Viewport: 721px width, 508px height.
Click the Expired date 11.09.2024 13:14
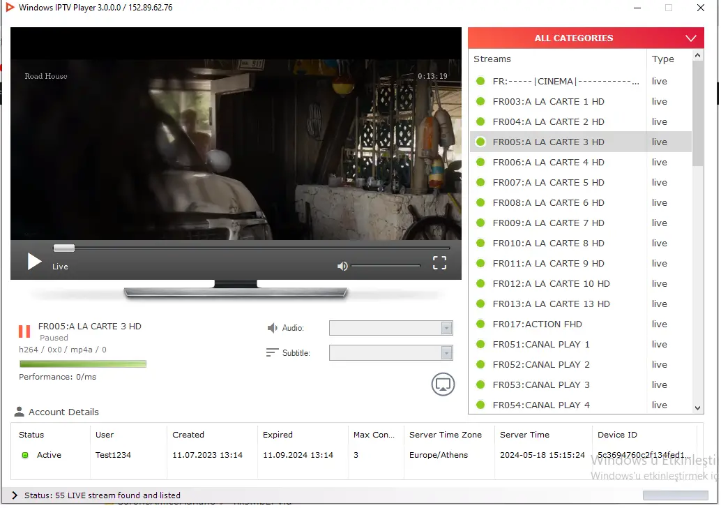[298, 456]
